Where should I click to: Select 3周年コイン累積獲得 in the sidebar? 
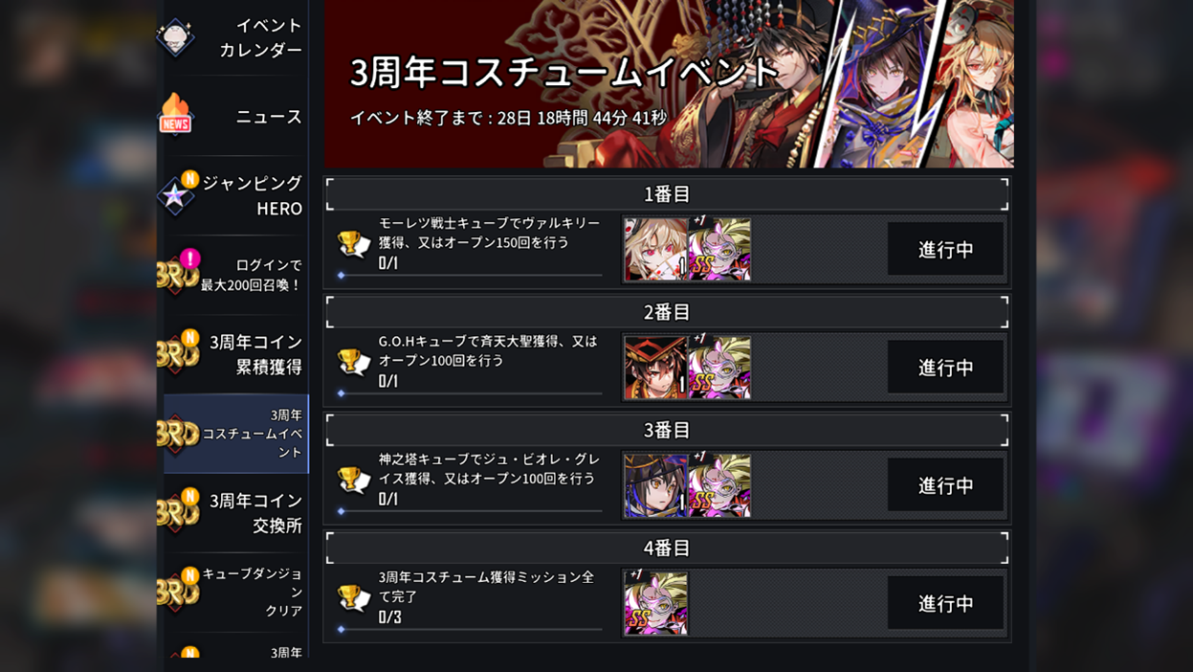[x=233, y=354]
